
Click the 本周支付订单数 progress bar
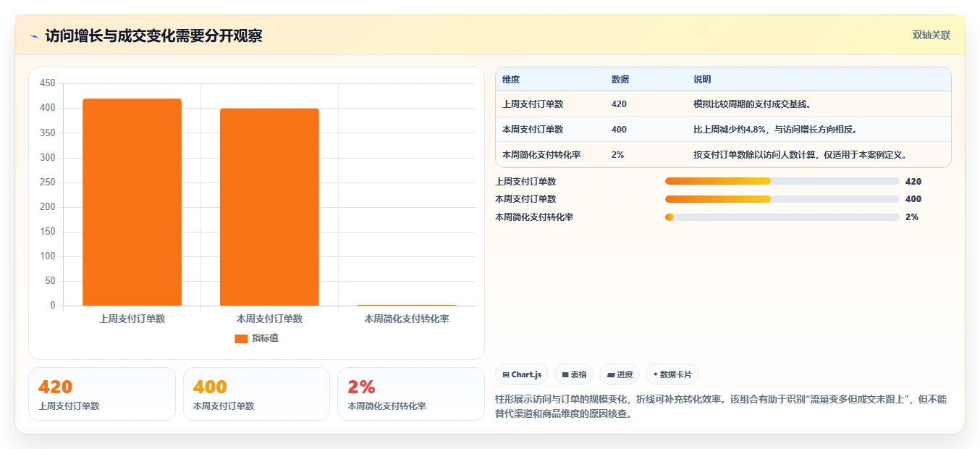pos(782,199)
